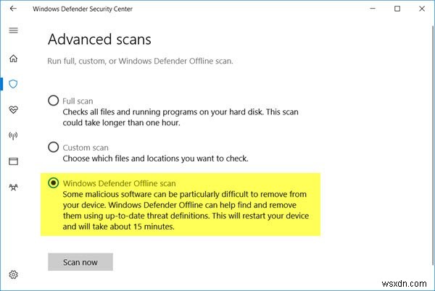435x291 pixels.
Task: Open the Home page from the sidebar
Action: (13, 59)
